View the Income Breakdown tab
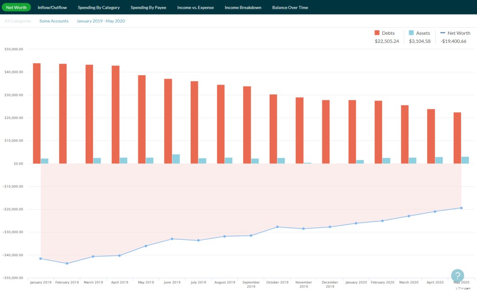Image resolution: width=477 pixels, height=291 pixels. (243, 7)
